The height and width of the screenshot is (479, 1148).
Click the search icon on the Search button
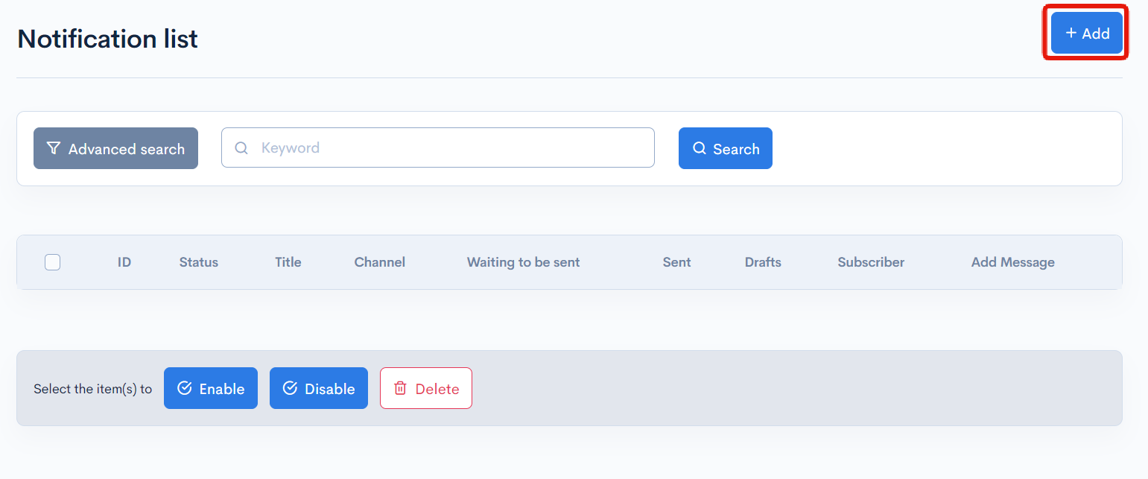699,148
